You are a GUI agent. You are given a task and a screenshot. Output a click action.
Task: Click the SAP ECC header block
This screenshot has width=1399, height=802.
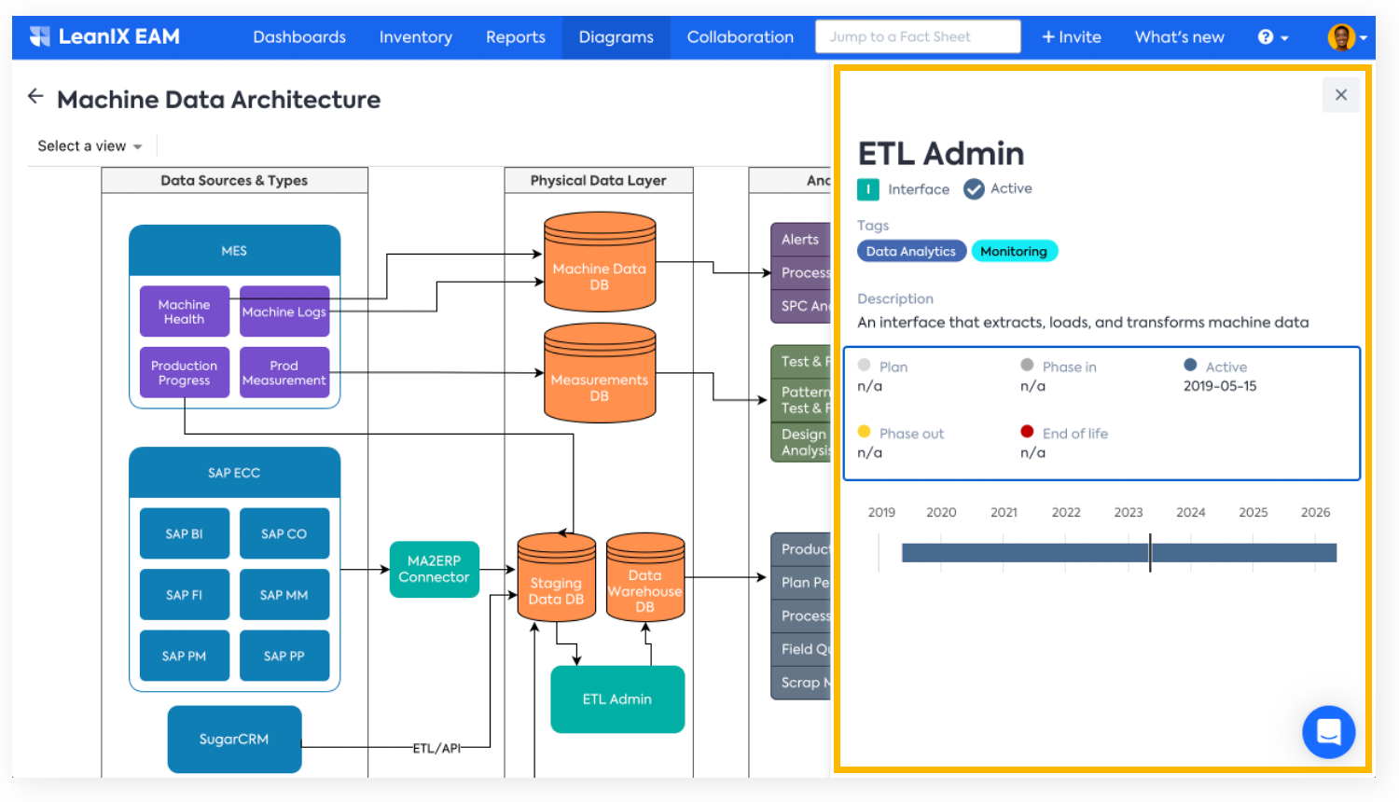click(x=234, y=472)
